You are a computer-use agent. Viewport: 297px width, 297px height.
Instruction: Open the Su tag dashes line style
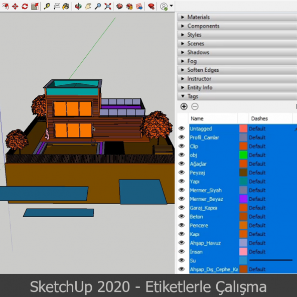click(271, 260)
